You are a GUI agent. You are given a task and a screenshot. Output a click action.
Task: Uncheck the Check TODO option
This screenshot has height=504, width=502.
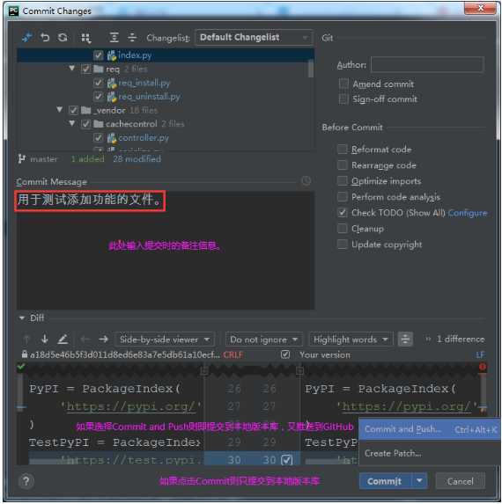342,213
